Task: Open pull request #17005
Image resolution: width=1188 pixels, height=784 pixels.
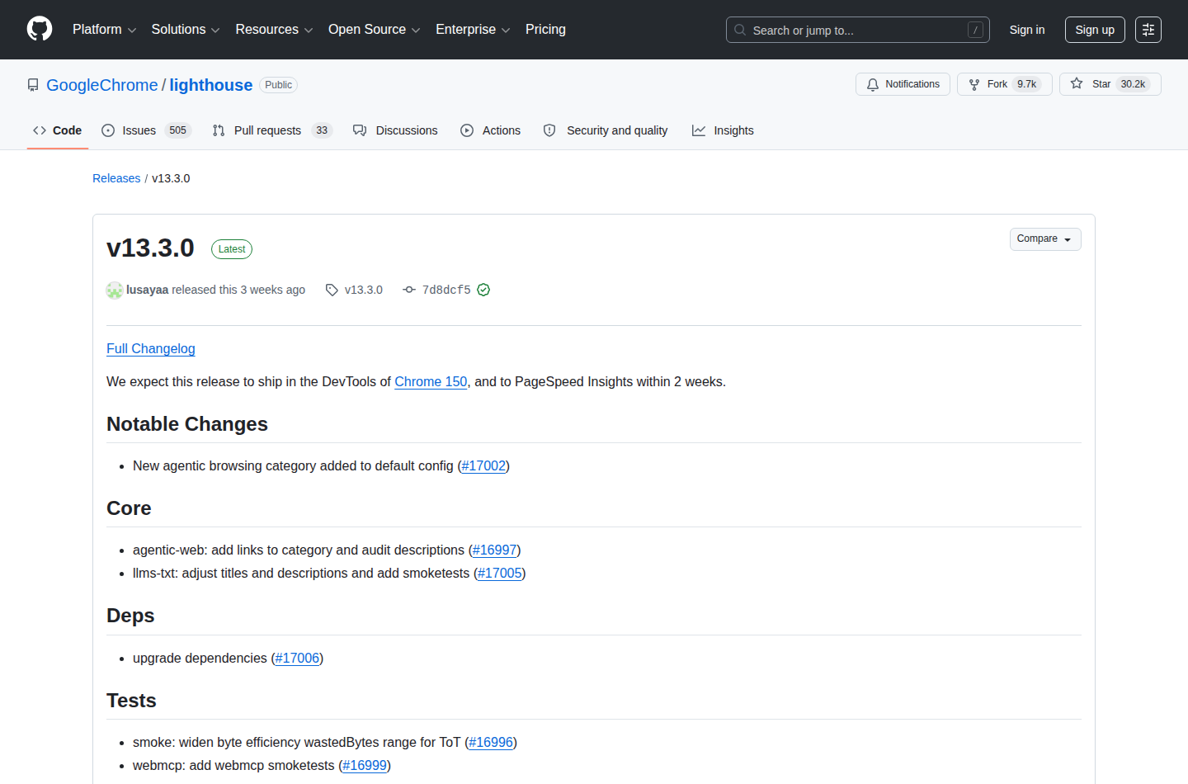Action: pyautogui.click(x=500, y=573)
